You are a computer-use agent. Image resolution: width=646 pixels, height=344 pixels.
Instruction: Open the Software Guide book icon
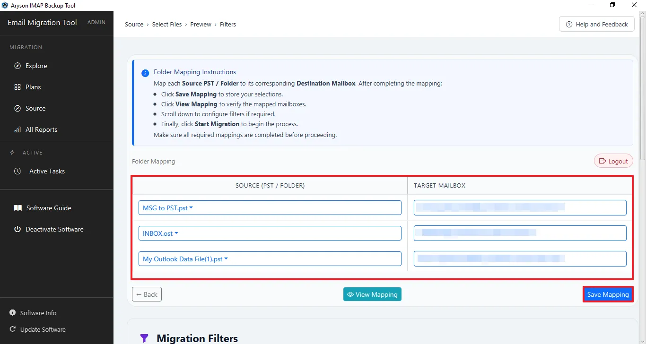[x=17, y=208]
